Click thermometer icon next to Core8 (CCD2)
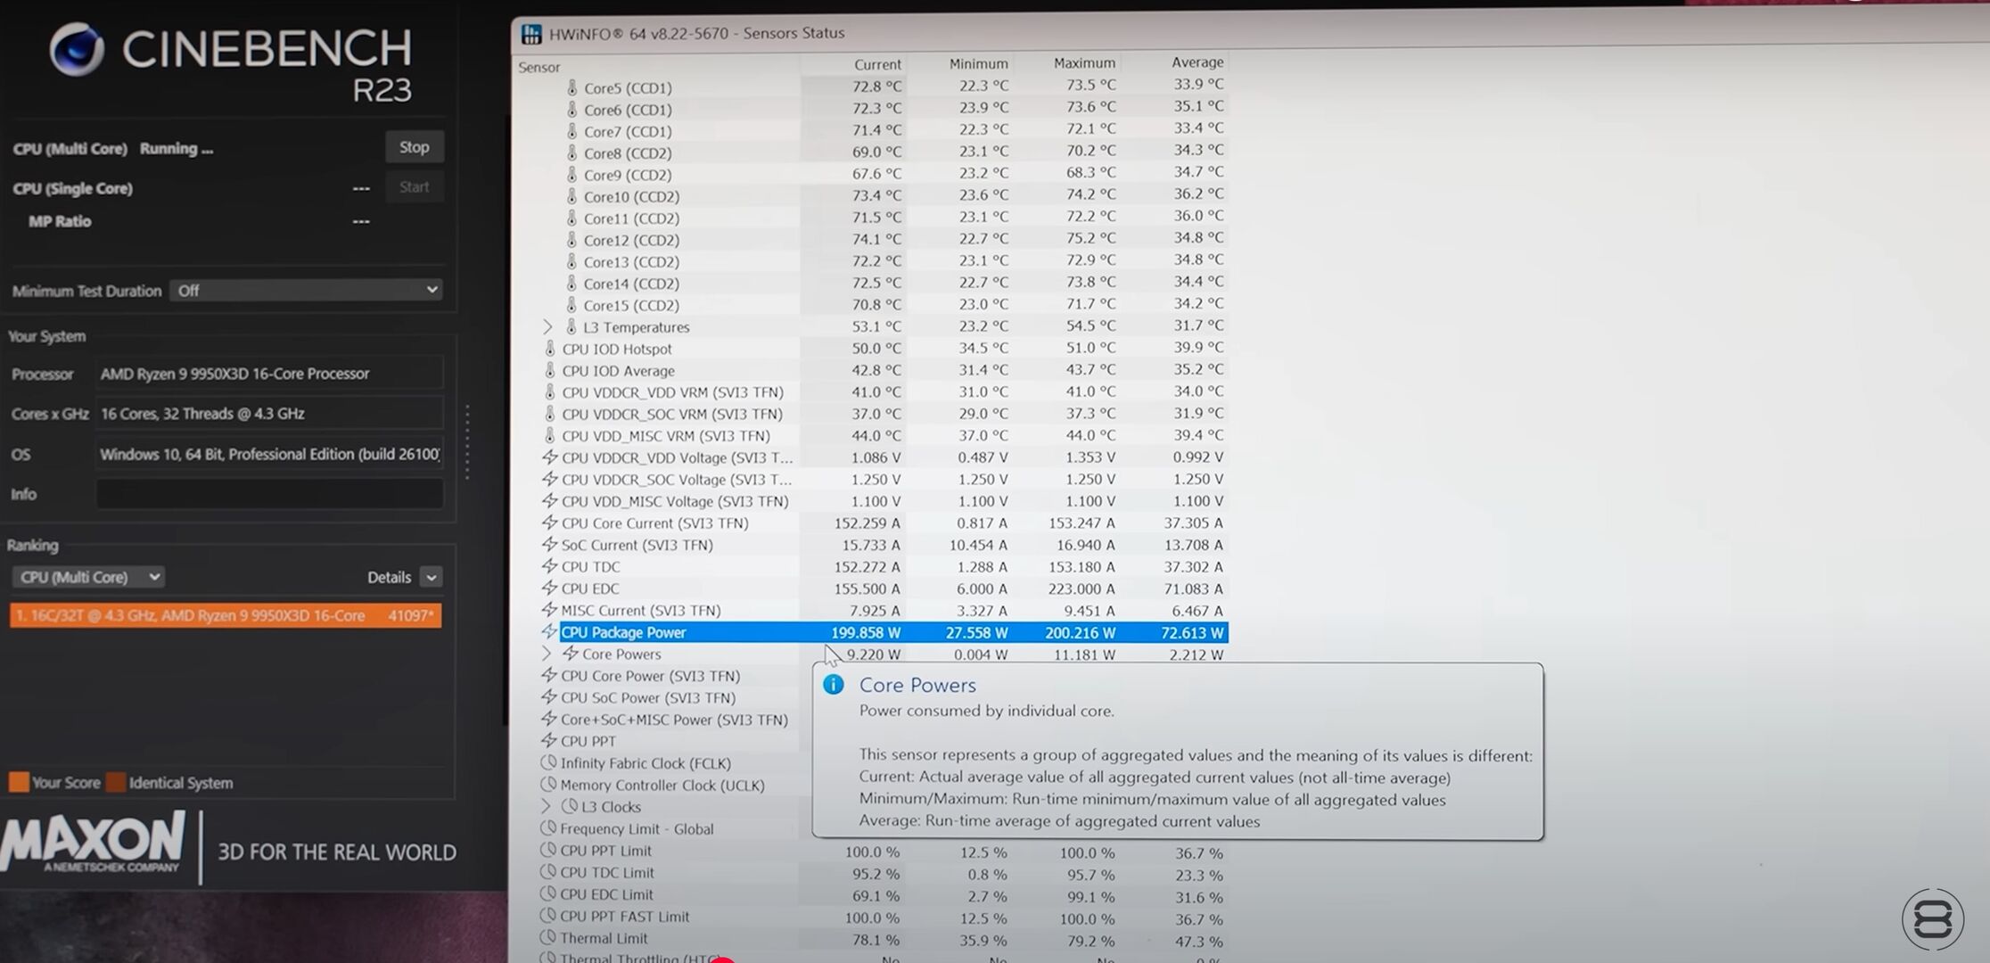Viewport: 1990px width, 963px height. coord(572,152)
